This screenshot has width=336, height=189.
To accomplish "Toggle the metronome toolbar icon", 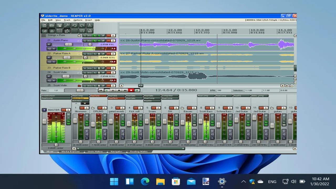I will click(90, 25).
